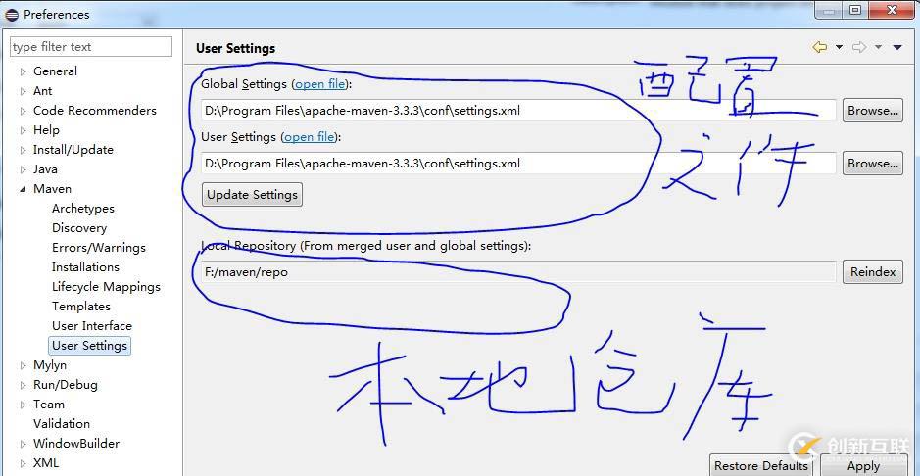Click the Apply button
920x476 pixels.
[864, 465]
